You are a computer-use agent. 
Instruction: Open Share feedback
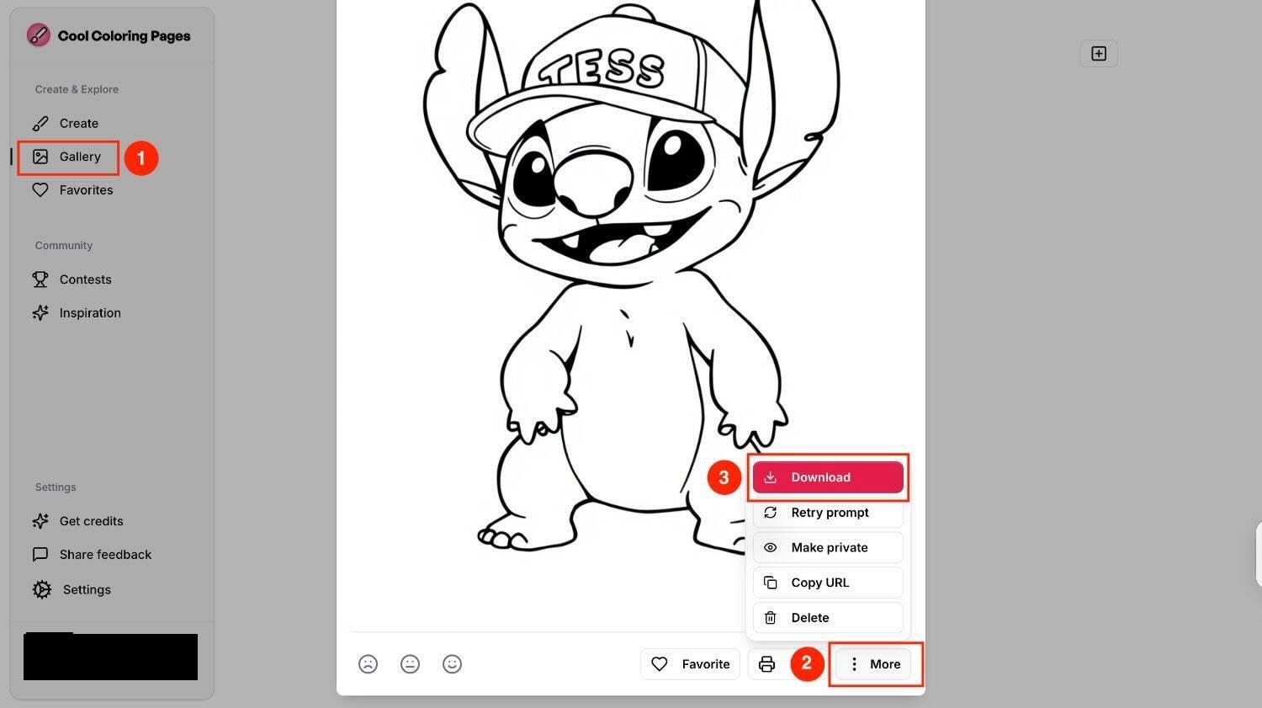point(92,555)
